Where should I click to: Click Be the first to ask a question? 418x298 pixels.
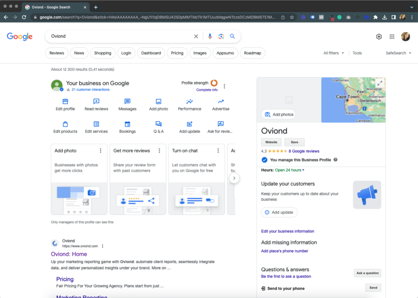[286, 276]
